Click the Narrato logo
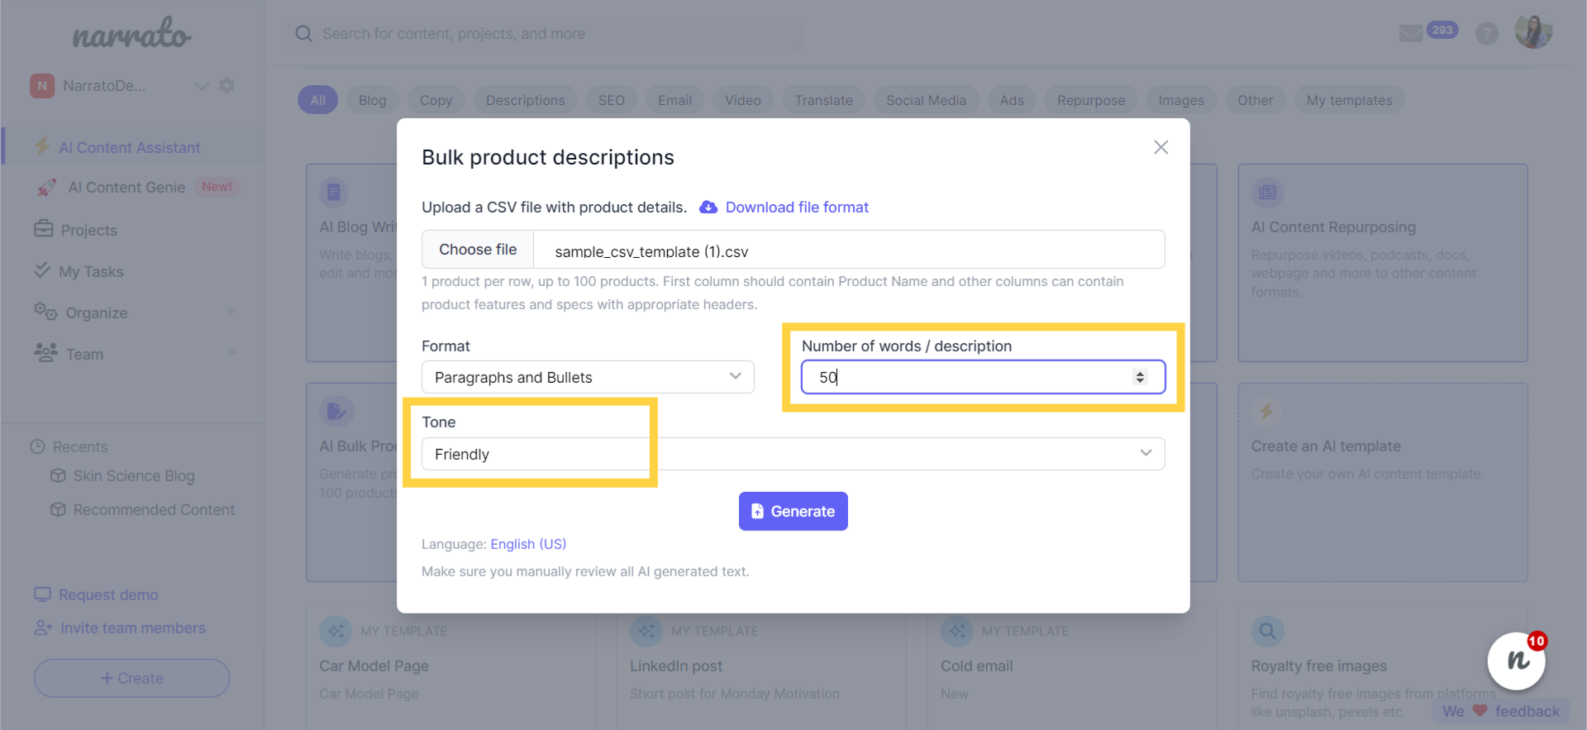1587x730 pixels. [132, 33]
